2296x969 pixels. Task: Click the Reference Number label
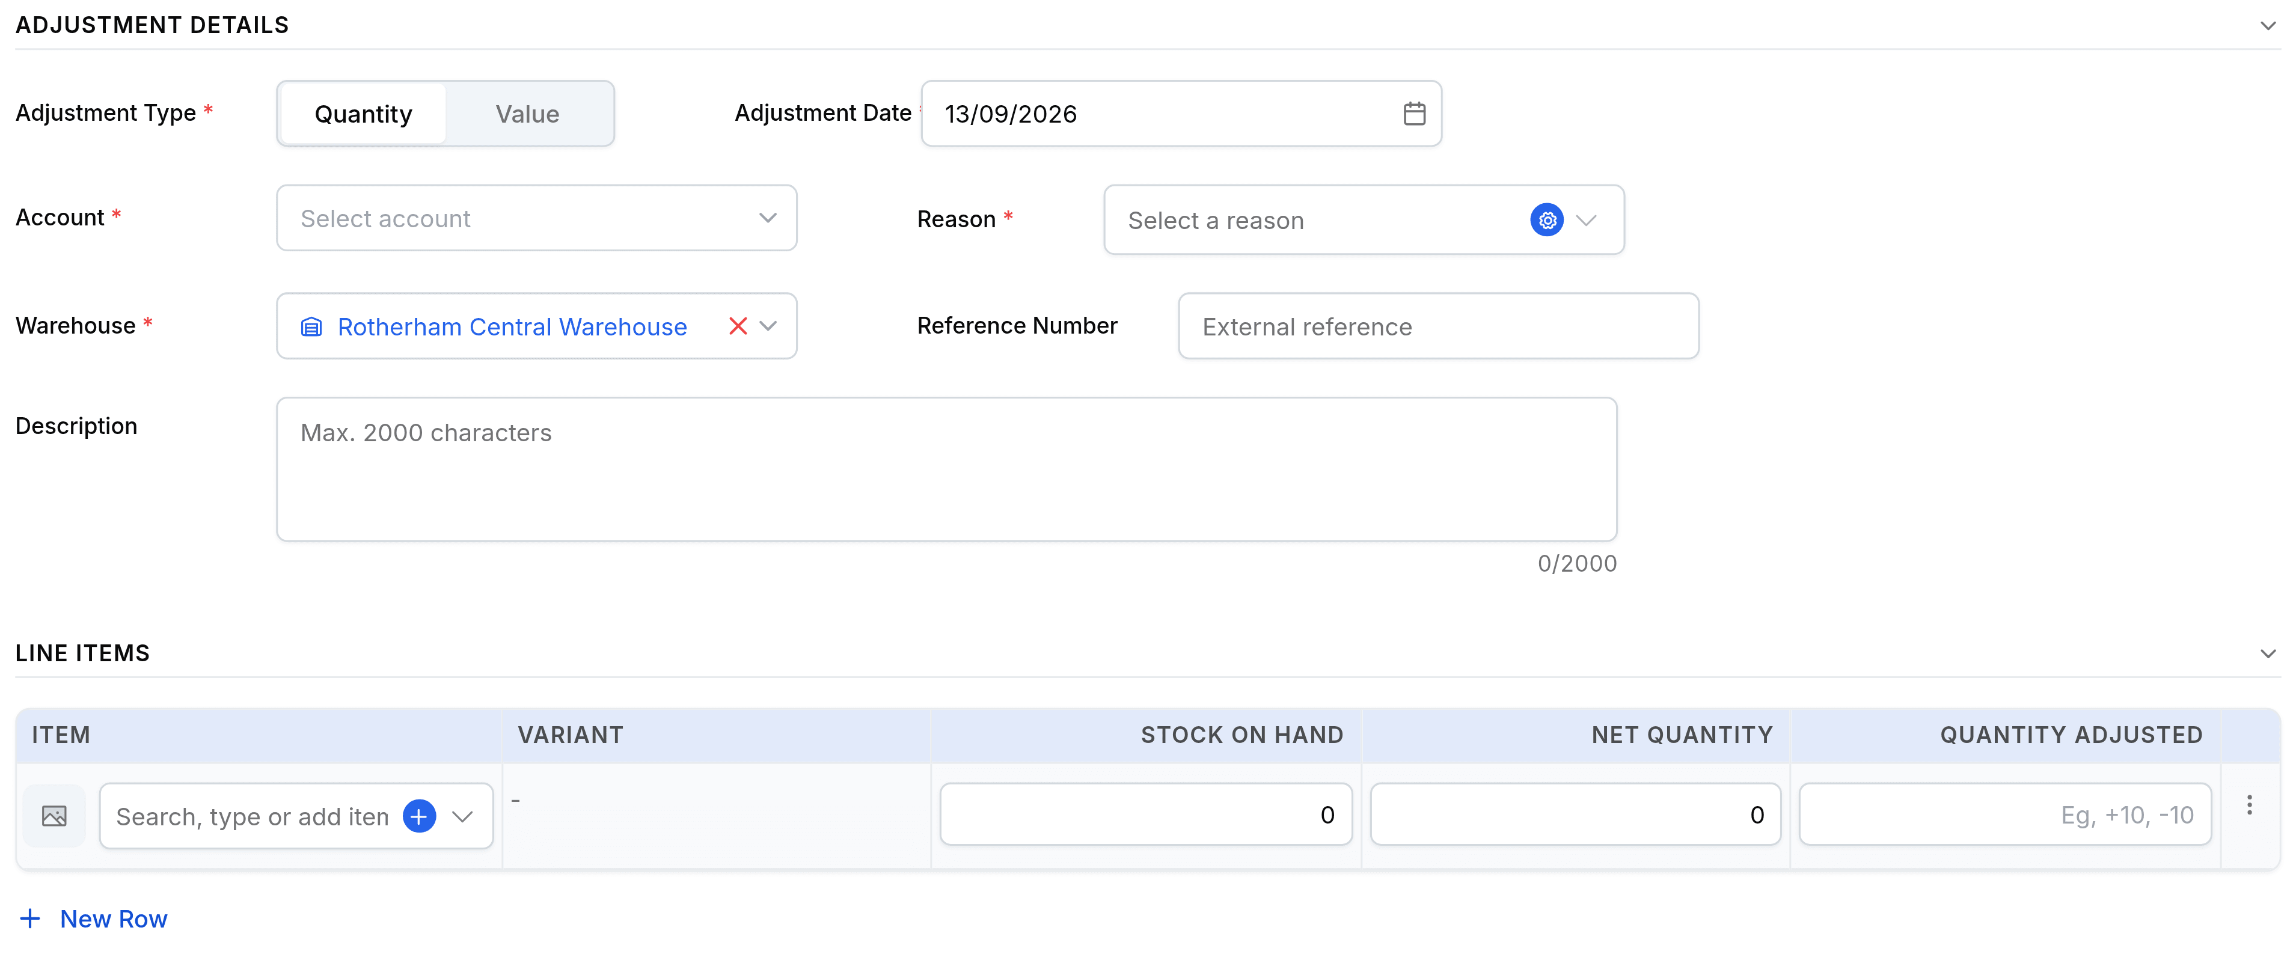(x=1017, y=325)
